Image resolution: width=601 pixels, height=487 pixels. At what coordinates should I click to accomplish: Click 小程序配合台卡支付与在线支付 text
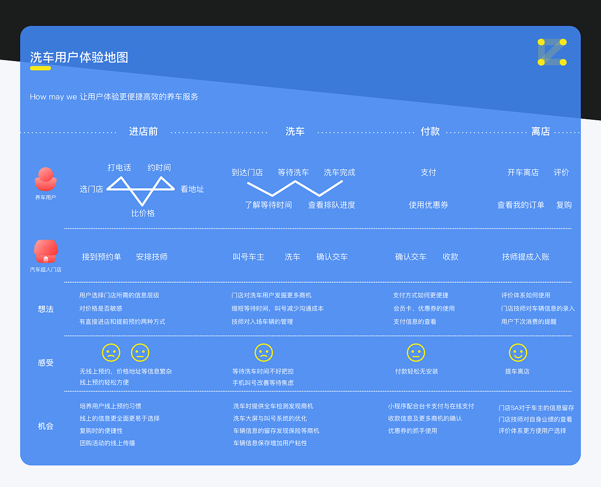tap(431, 406)
